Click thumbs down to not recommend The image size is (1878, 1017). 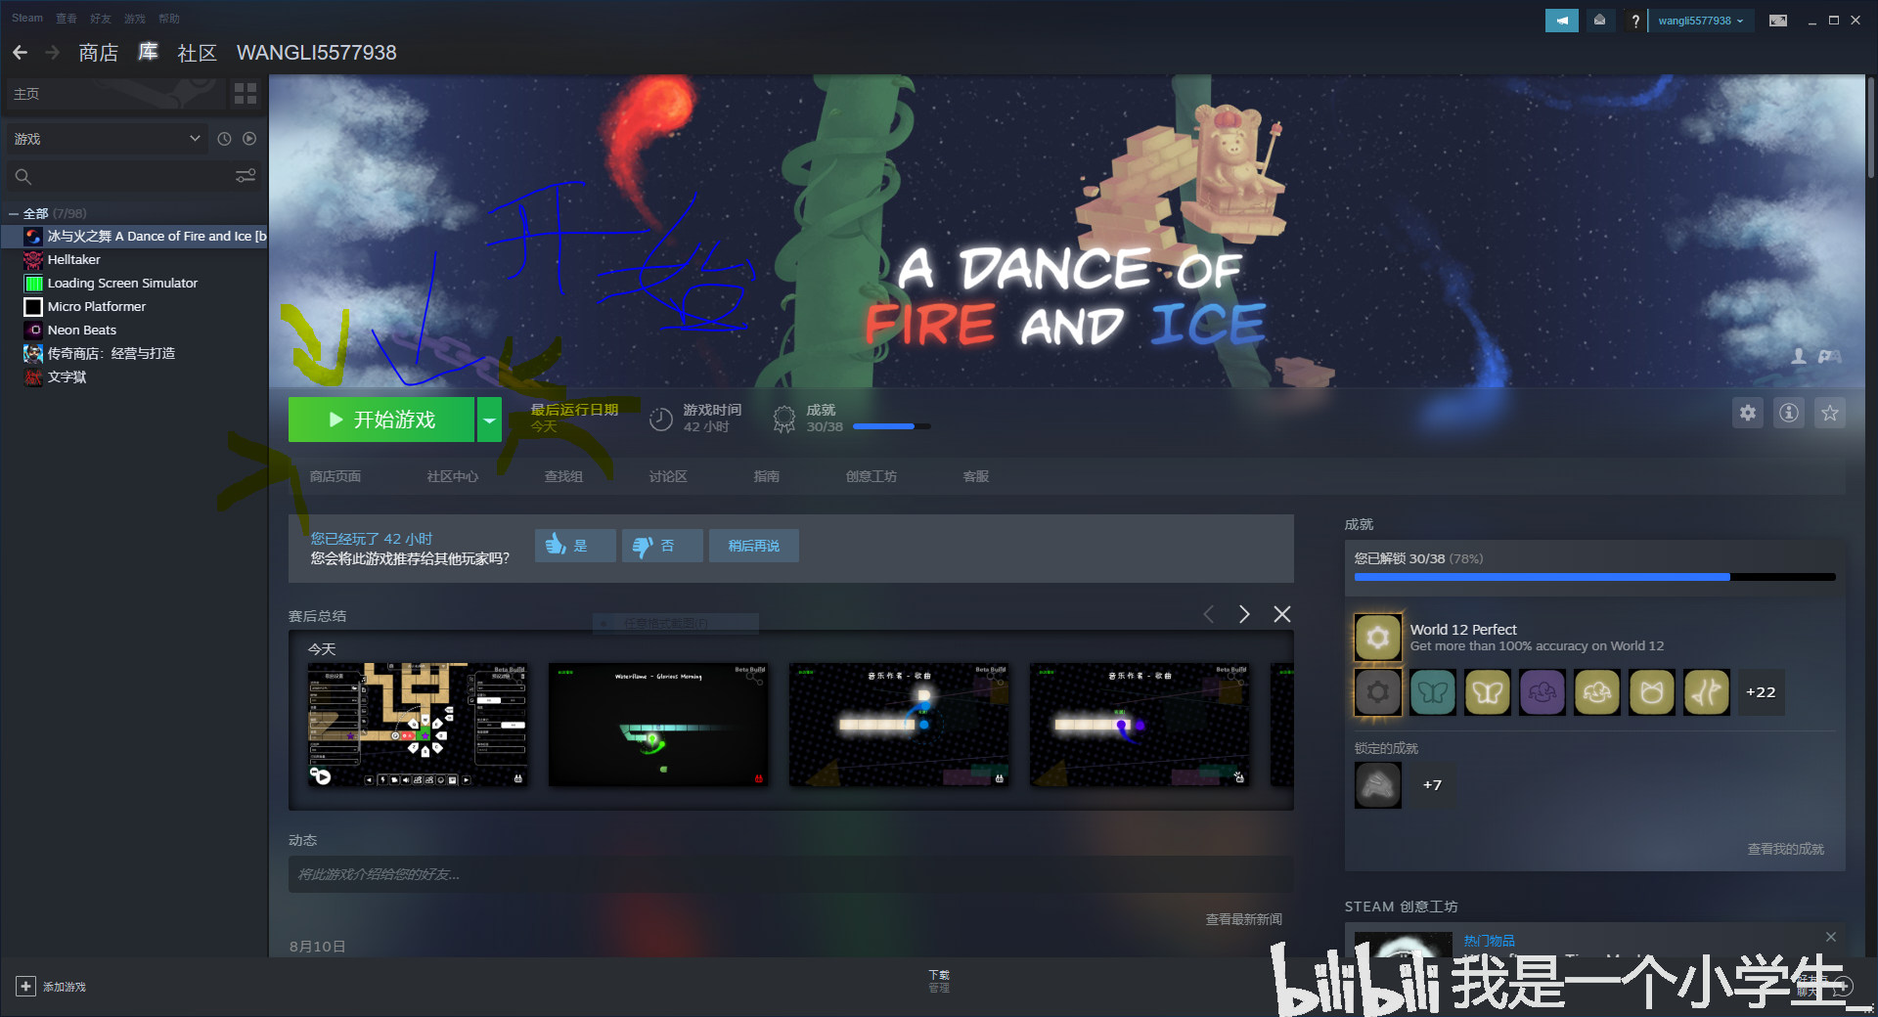point(662,546)
